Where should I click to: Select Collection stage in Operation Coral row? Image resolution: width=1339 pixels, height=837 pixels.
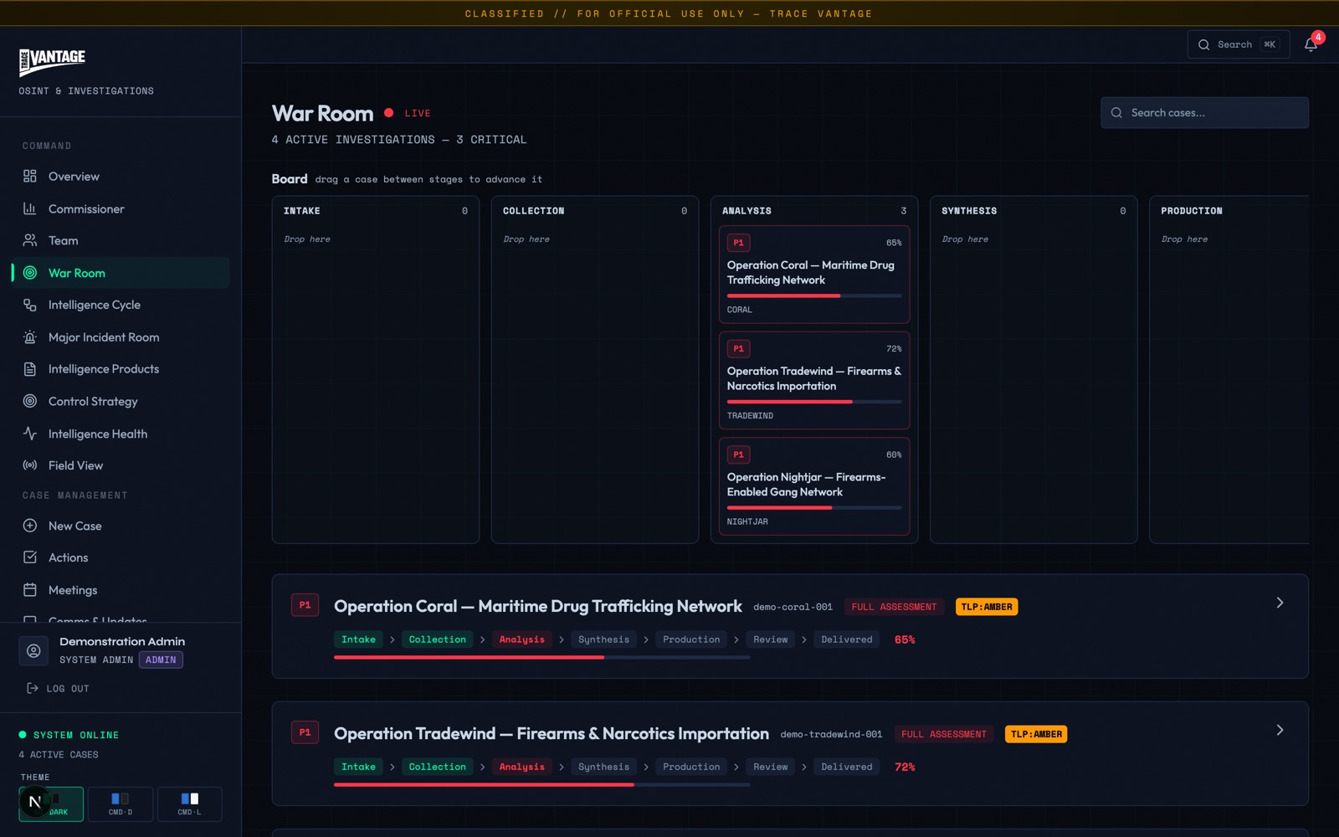tap(438, 639)
